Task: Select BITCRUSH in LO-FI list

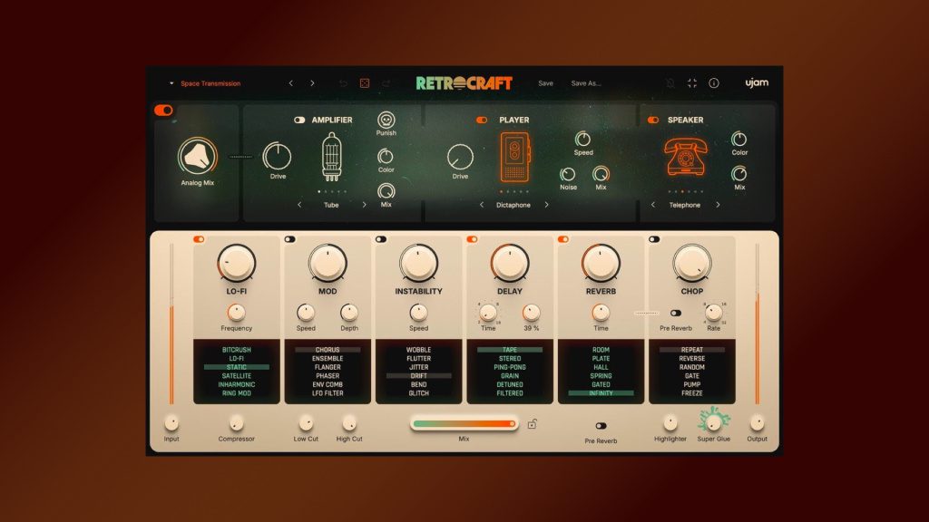Action: click(237, 350)
